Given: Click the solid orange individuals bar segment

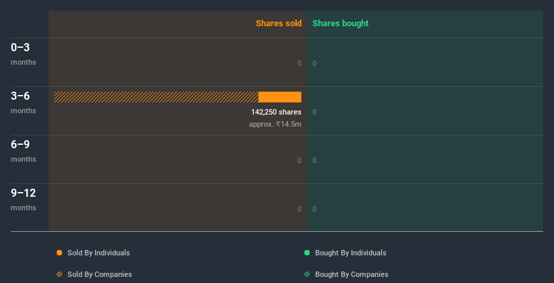Looking at the screenshot, I should tap(280, 97).
